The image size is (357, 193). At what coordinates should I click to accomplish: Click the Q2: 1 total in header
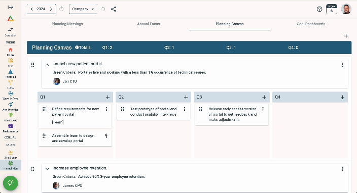point(169,47)
